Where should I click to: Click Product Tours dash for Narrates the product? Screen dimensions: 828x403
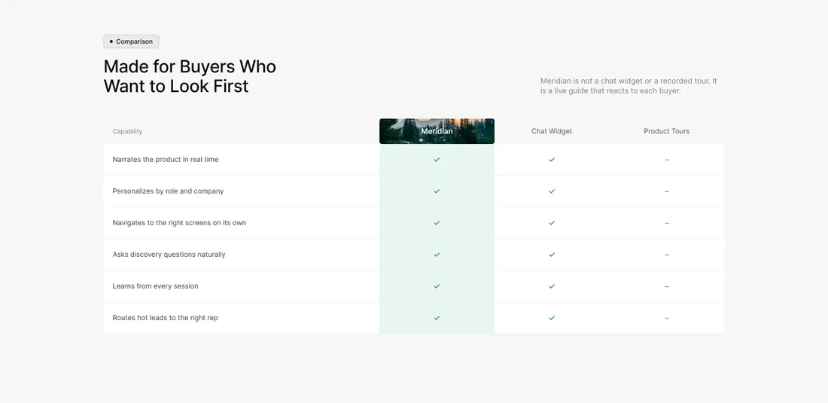(666, 160)
